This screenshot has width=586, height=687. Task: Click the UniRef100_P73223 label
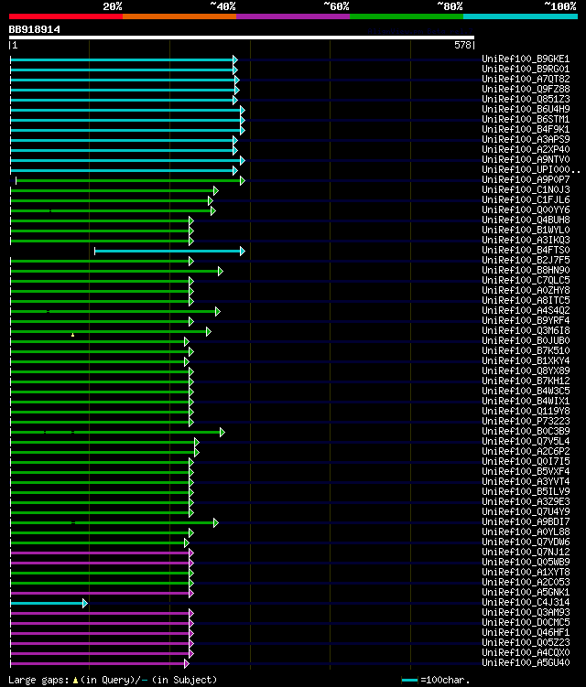click(x=526, y=422)
